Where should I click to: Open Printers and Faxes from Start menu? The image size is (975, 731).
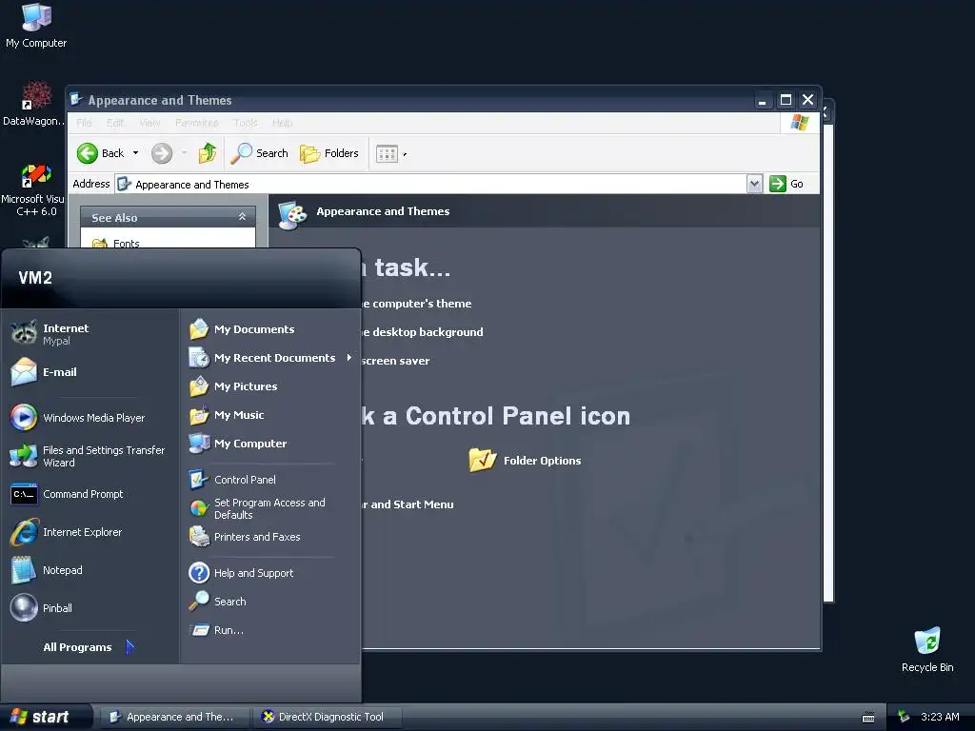(x=269, y=537)
